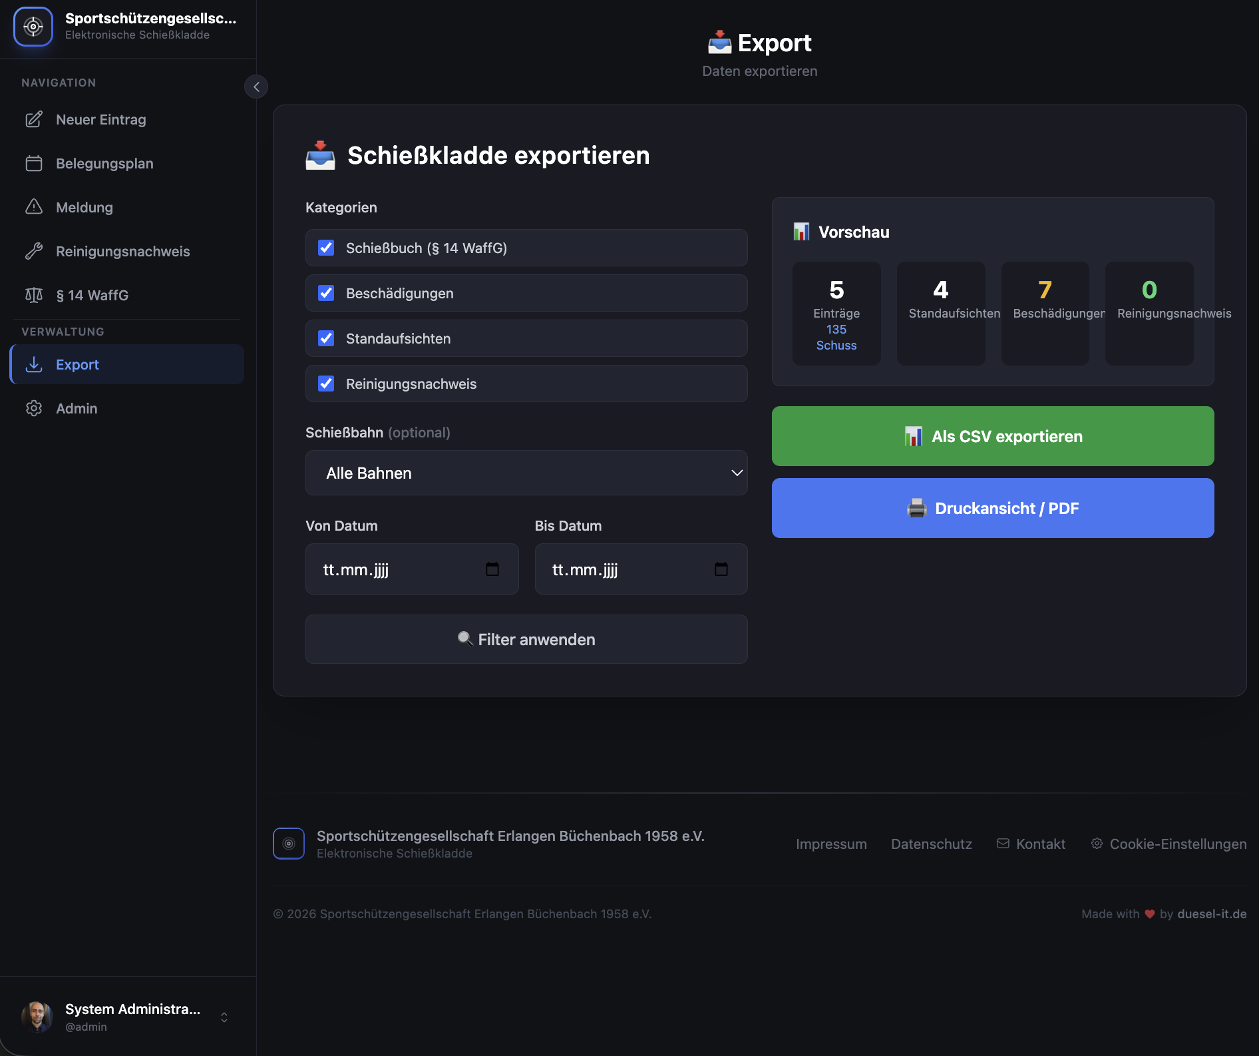
Task: Open Belegungsplan via the calendar icon
Action: tap(35, 163)
